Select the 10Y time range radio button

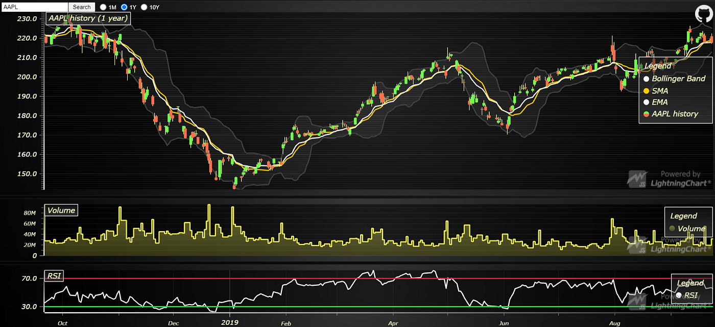click(x=144, y=7)
